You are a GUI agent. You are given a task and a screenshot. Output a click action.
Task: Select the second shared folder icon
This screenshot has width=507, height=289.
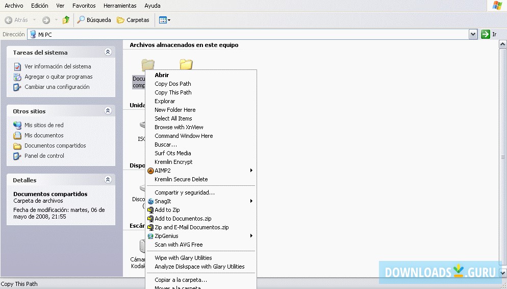(x=186, y=64)
